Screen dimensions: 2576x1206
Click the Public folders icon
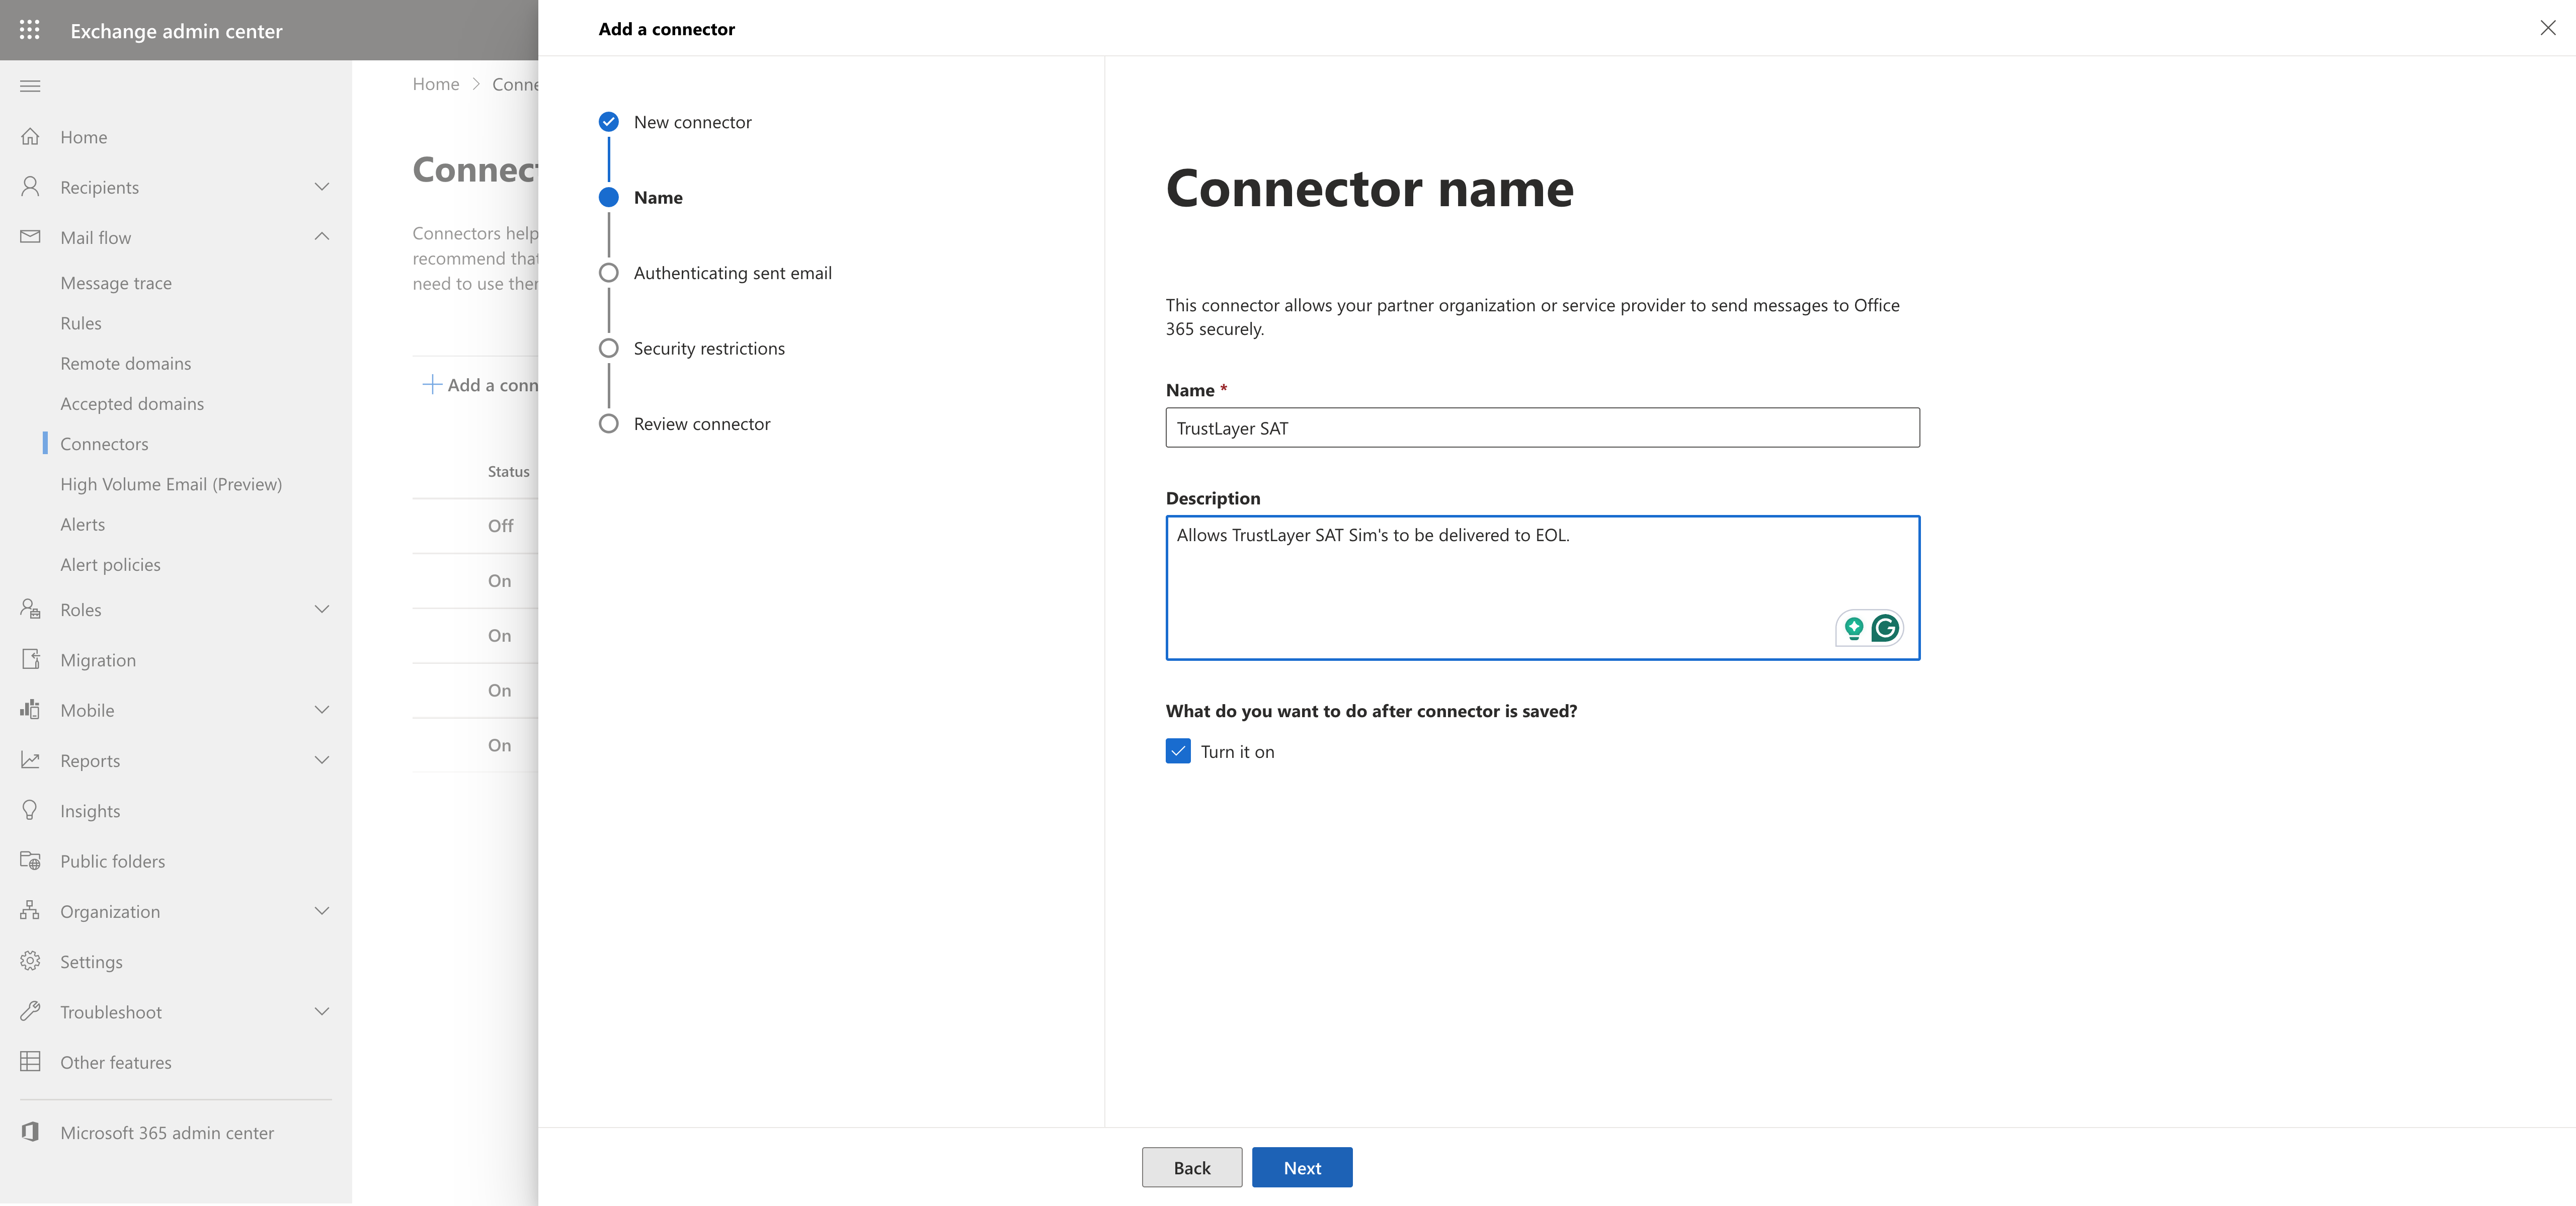pos(30,861)
